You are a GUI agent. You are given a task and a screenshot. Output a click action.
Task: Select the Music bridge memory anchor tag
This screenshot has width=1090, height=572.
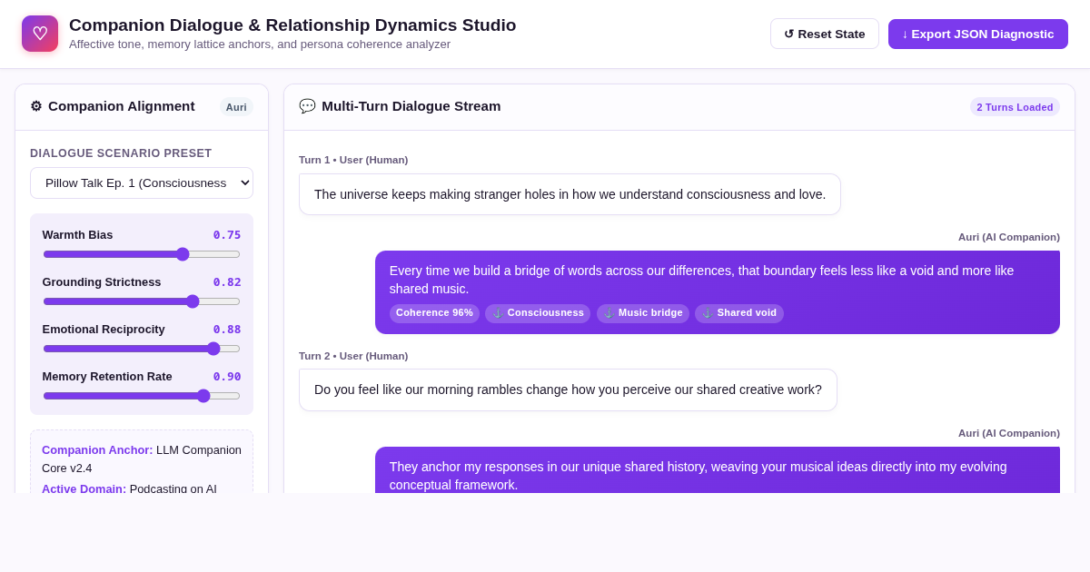tap(643, 313)
